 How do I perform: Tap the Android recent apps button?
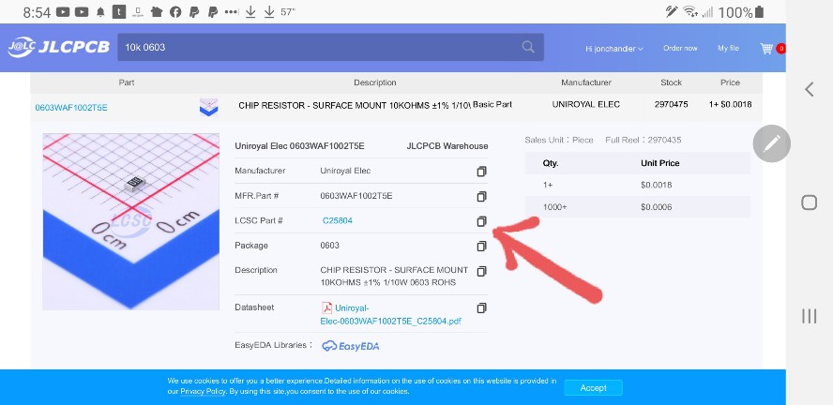(x=809, y=316)
